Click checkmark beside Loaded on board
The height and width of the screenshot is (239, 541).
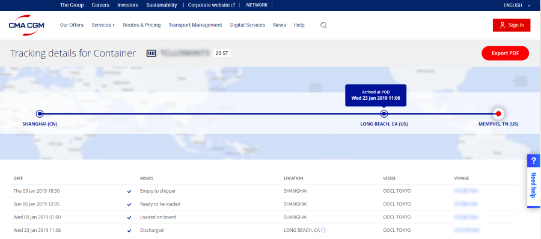(129, 217)
